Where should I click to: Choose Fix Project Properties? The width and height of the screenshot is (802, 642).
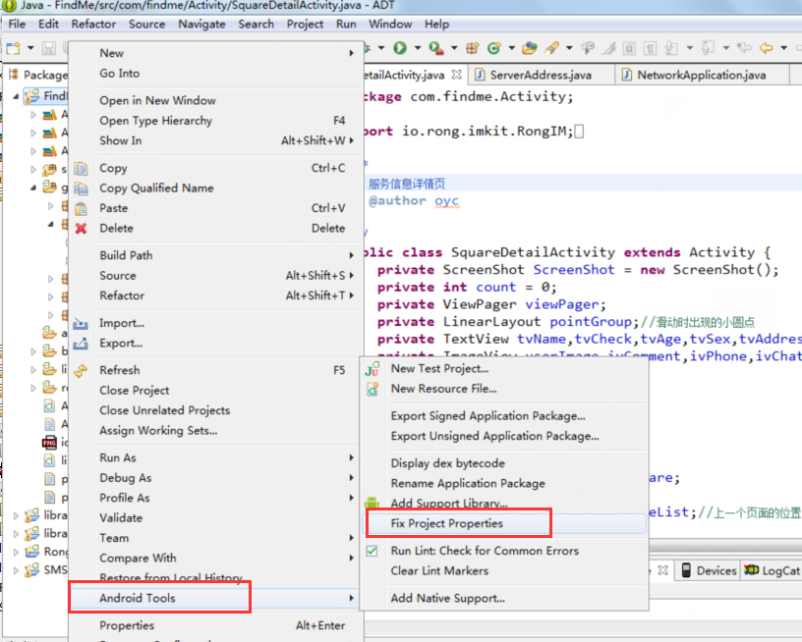(446, 523)
